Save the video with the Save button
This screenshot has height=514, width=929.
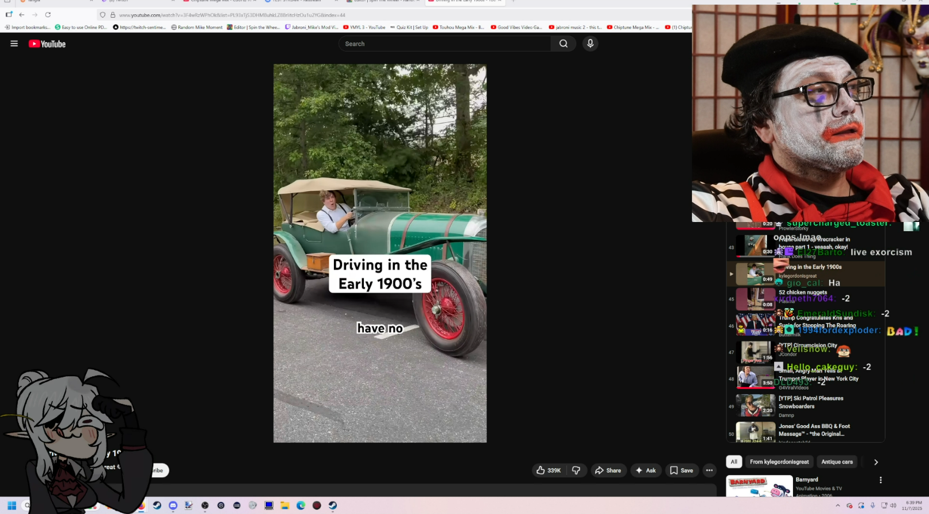coord(681,470)
